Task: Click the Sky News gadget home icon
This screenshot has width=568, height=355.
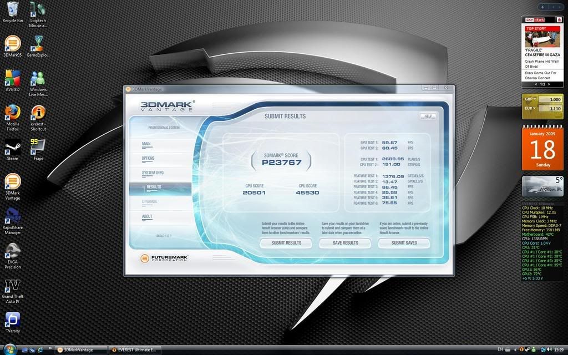Action: (x=559, y=20)
